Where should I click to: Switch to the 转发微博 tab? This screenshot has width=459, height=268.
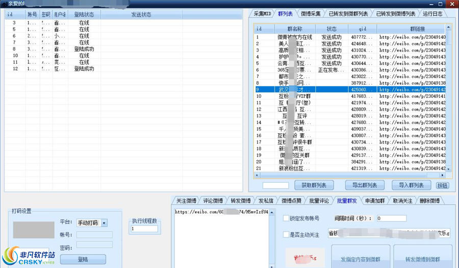240,201
